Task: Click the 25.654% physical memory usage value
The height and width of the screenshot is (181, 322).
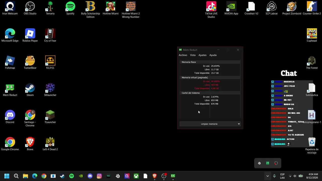Action: (215, 66)
